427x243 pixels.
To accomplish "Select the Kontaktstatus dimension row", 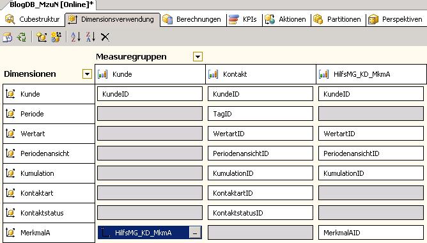I will [x=49, y=213].
